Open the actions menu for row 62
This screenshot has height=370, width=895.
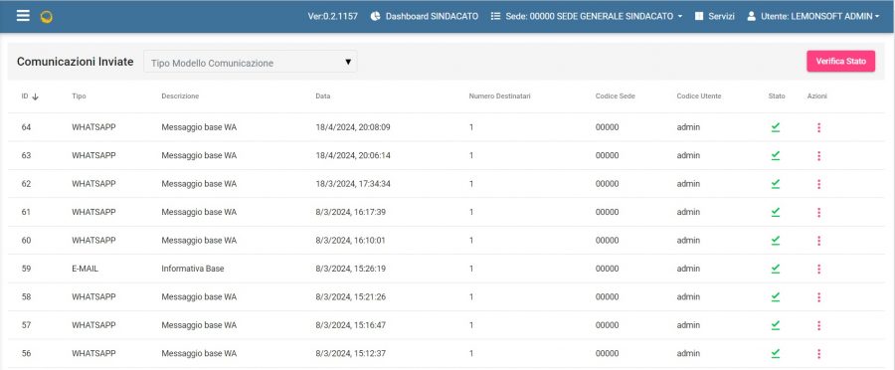pyautogui.click(x=818, y=184)
